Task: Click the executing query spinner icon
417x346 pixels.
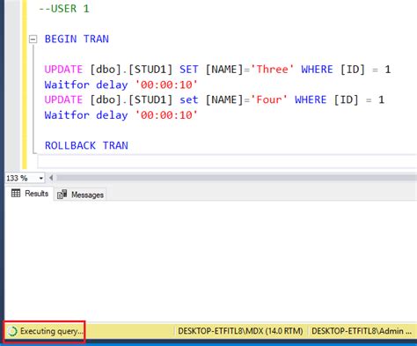Action: [12, 331]
